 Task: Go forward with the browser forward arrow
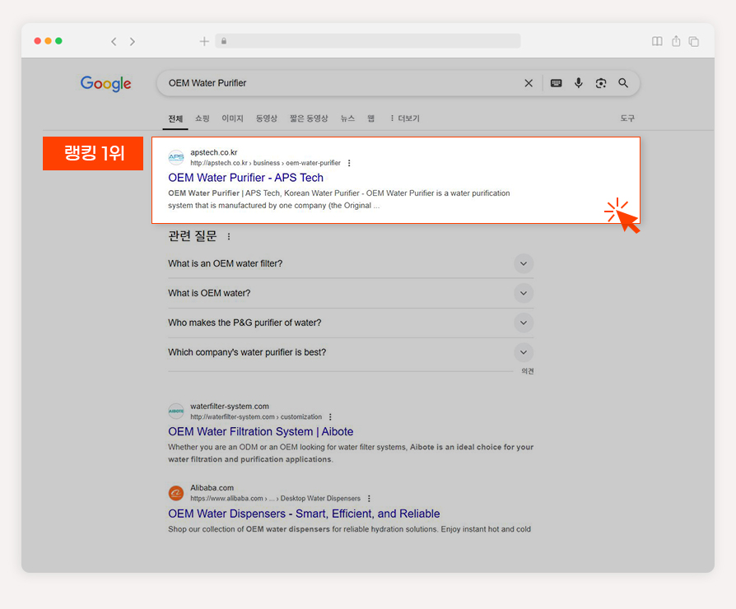(133, 41)
